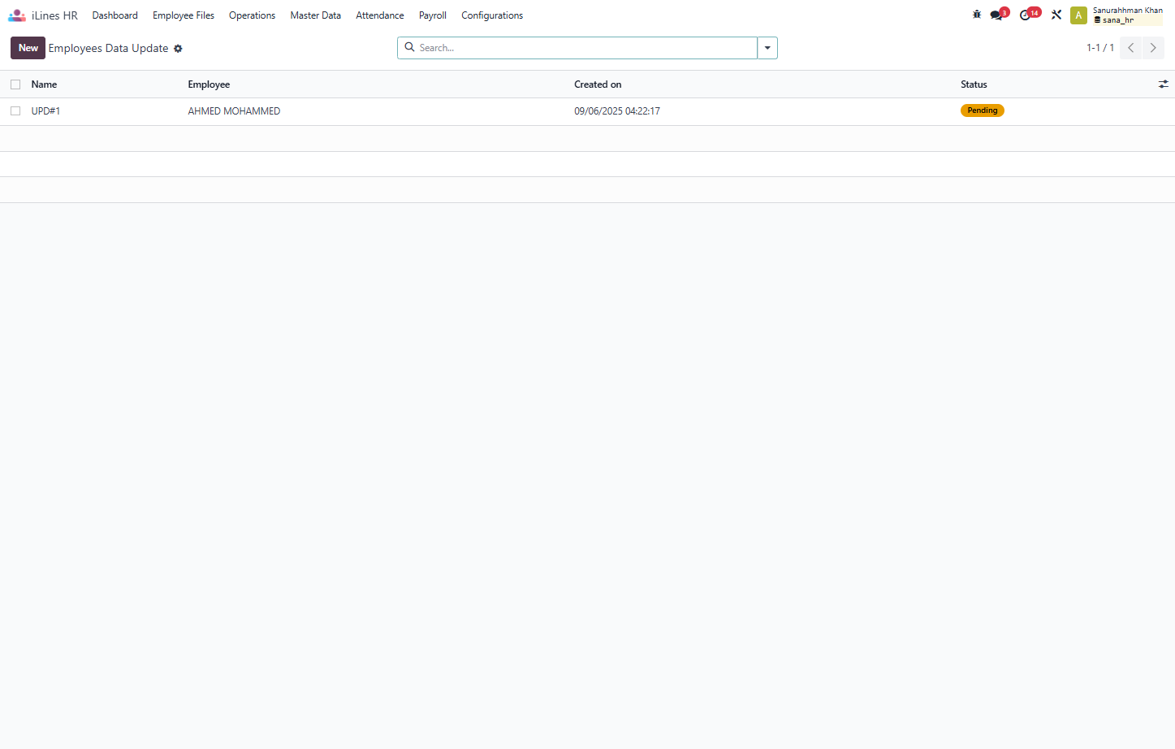Image resolution: width=1175 pixels, height=749 pixels.
Task: Open the activities clock icon with badge 14
Action: coord(1029,15)
